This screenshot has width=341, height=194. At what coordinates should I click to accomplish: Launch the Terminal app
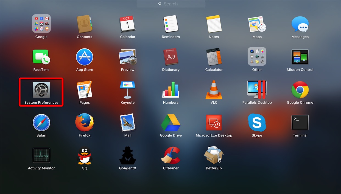pos(300,122)
